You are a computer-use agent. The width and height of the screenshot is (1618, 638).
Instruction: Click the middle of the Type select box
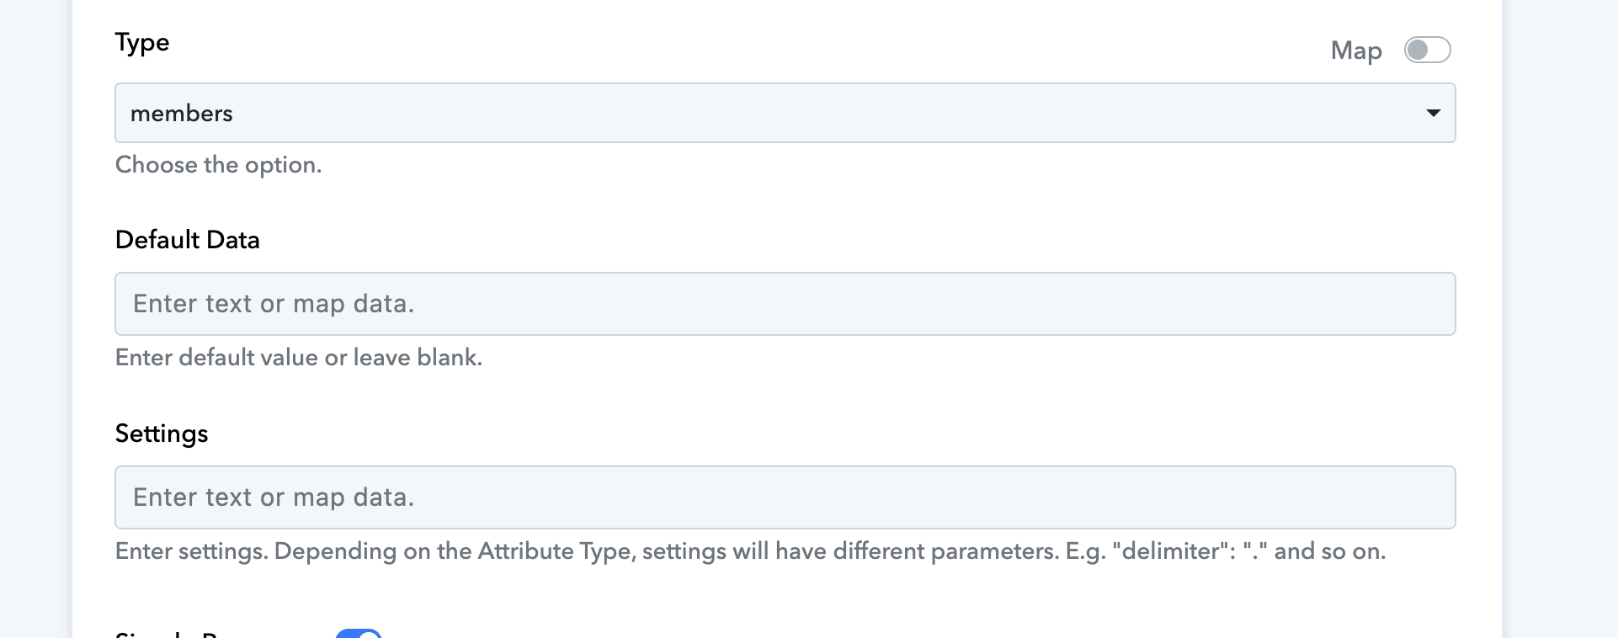785,113
